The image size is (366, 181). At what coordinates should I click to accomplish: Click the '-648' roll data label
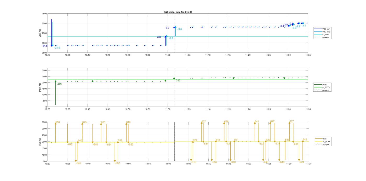pos(95,145)
